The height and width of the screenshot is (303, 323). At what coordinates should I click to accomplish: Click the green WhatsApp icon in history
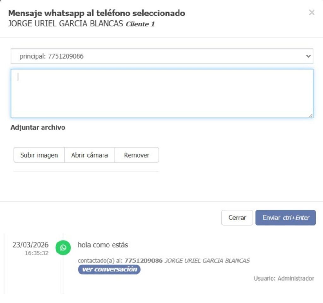click(x=63, y=248)
